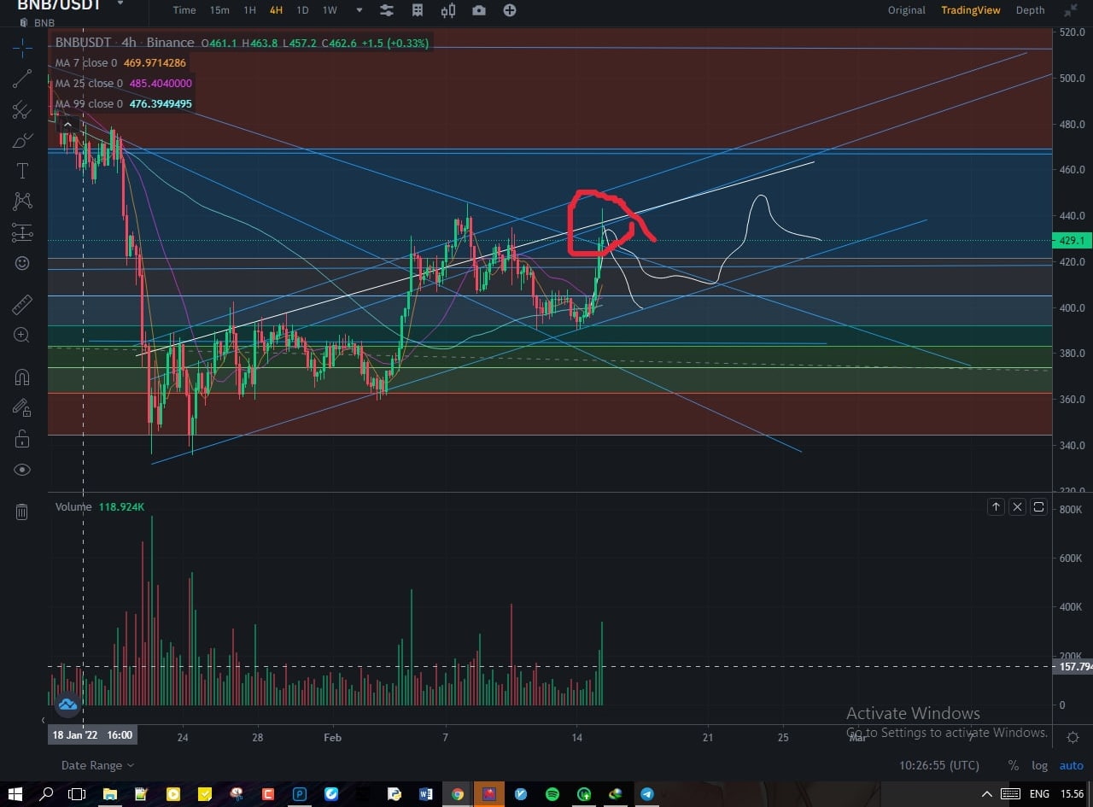Open the XABCD pattern tool
Image resolution: width=1093 pixels, height=807 pixels.
click(x=22, y=202)
